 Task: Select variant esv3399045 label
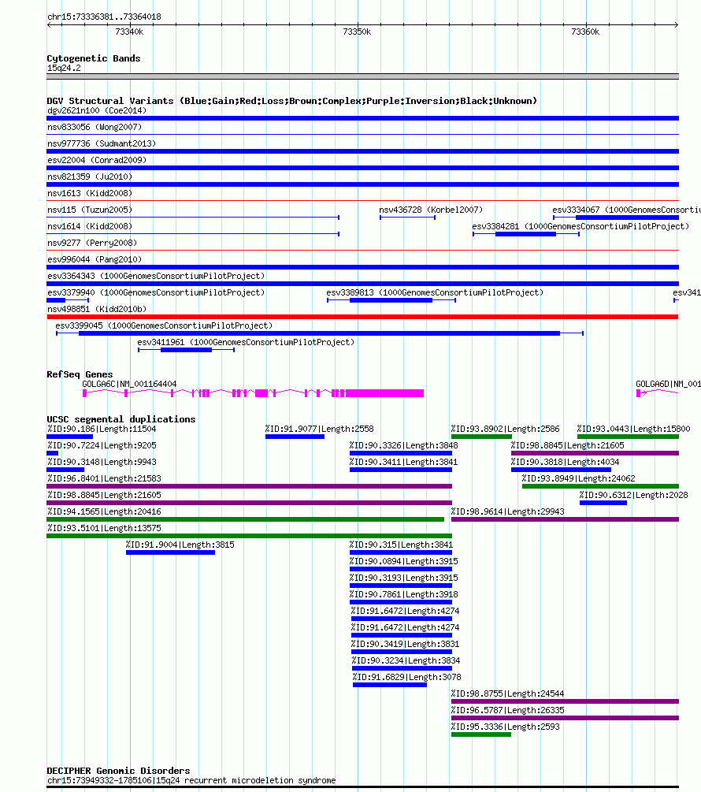point(164,325)
